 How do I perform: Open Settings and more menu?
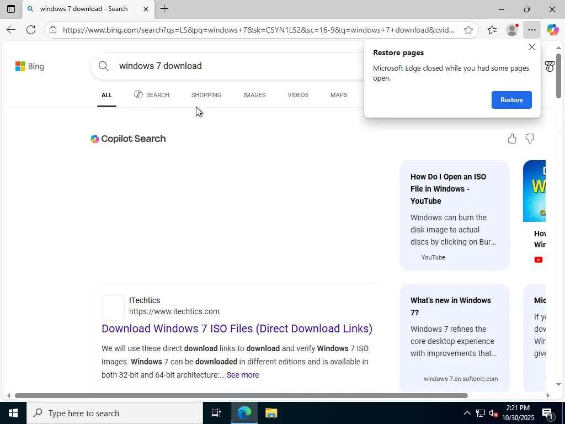point(532,30)
